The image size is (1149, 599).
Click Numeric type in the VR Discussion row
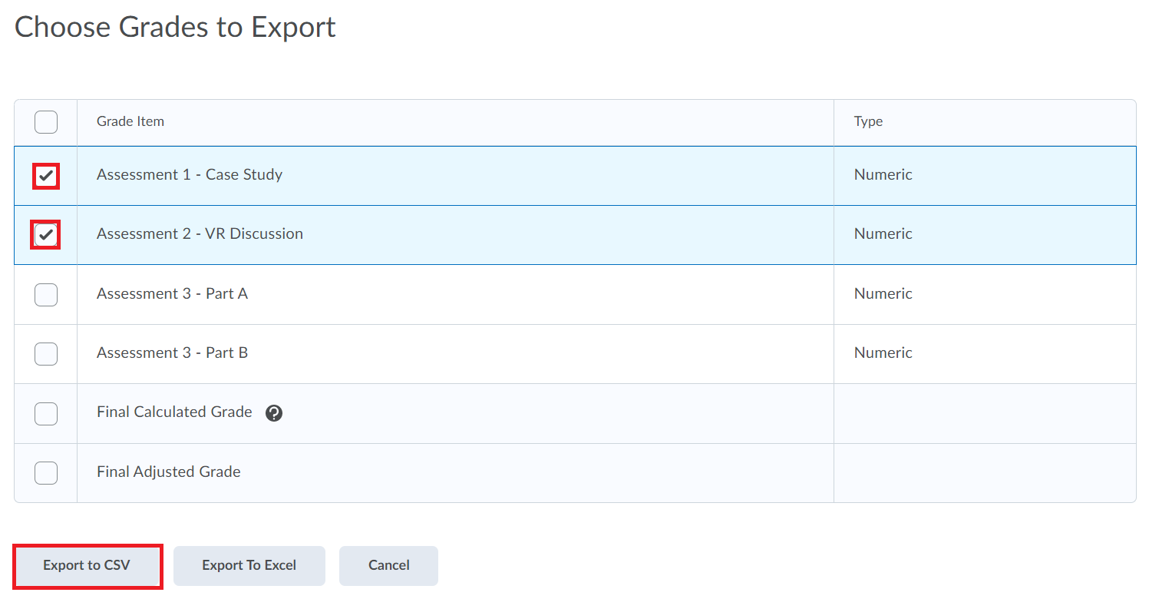click(883, 233)
